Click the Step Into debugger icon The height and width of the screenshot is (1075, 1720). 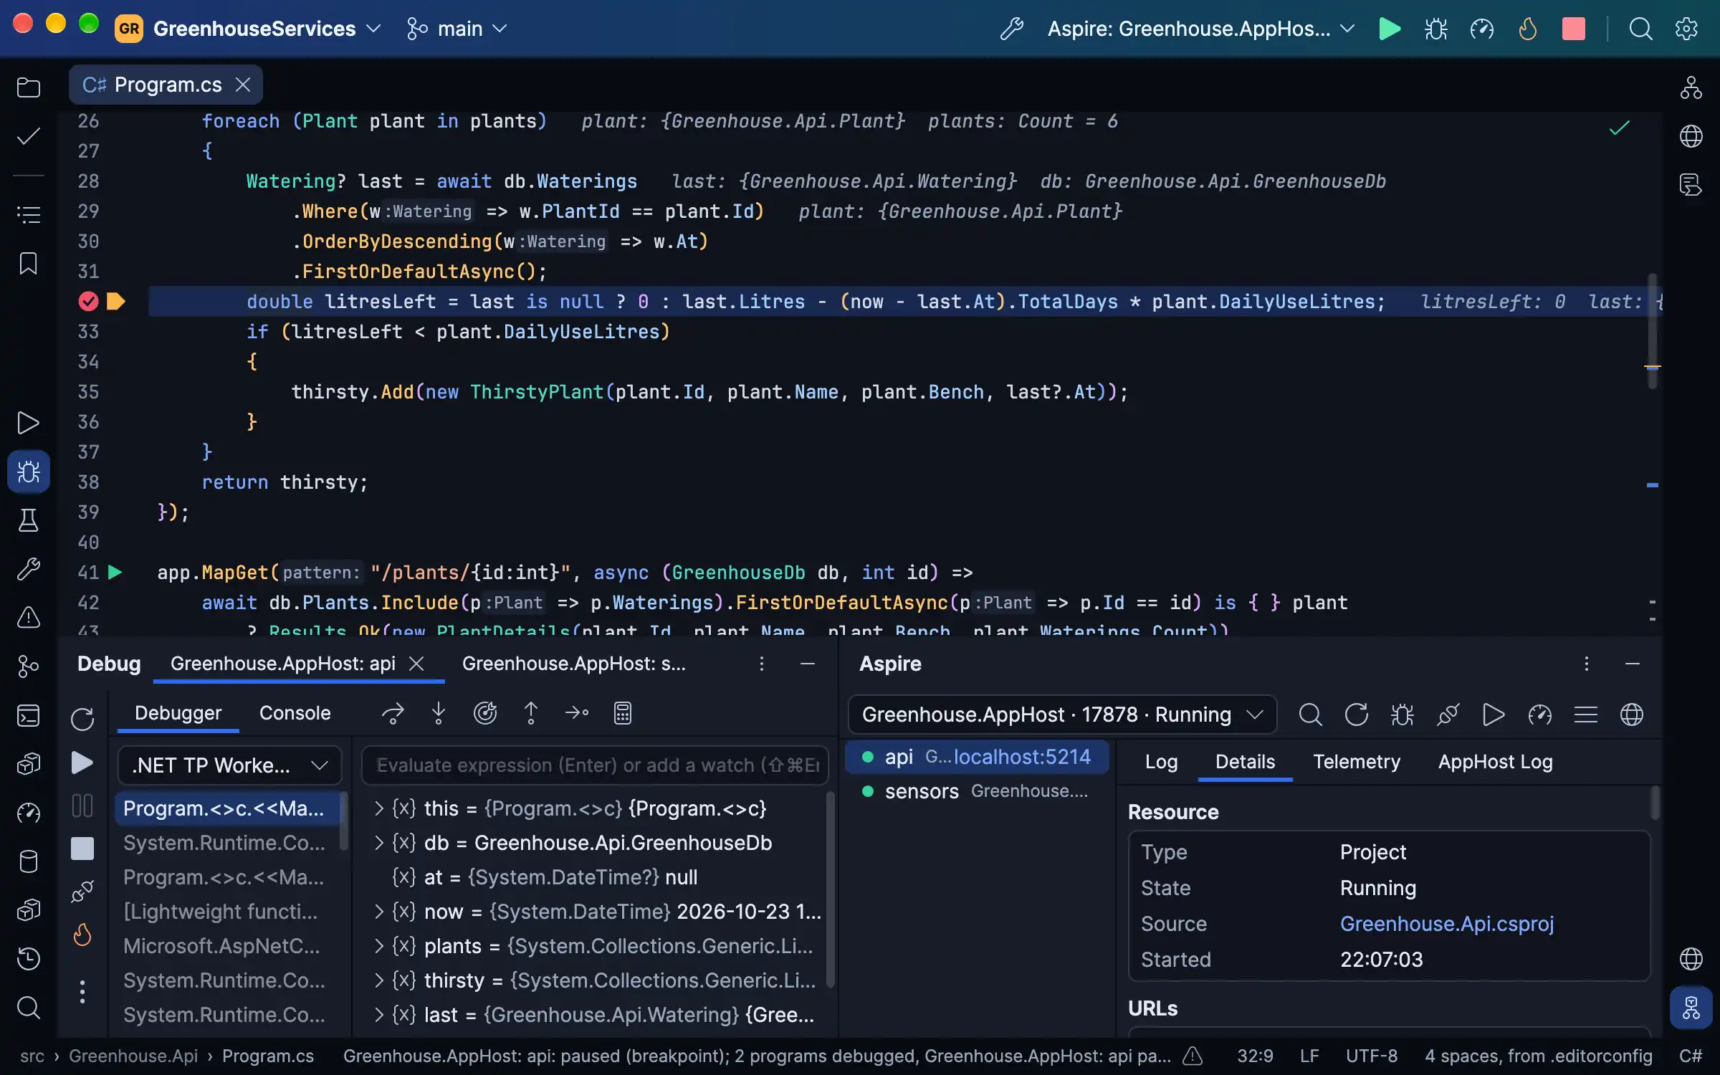tap(439, 713)
